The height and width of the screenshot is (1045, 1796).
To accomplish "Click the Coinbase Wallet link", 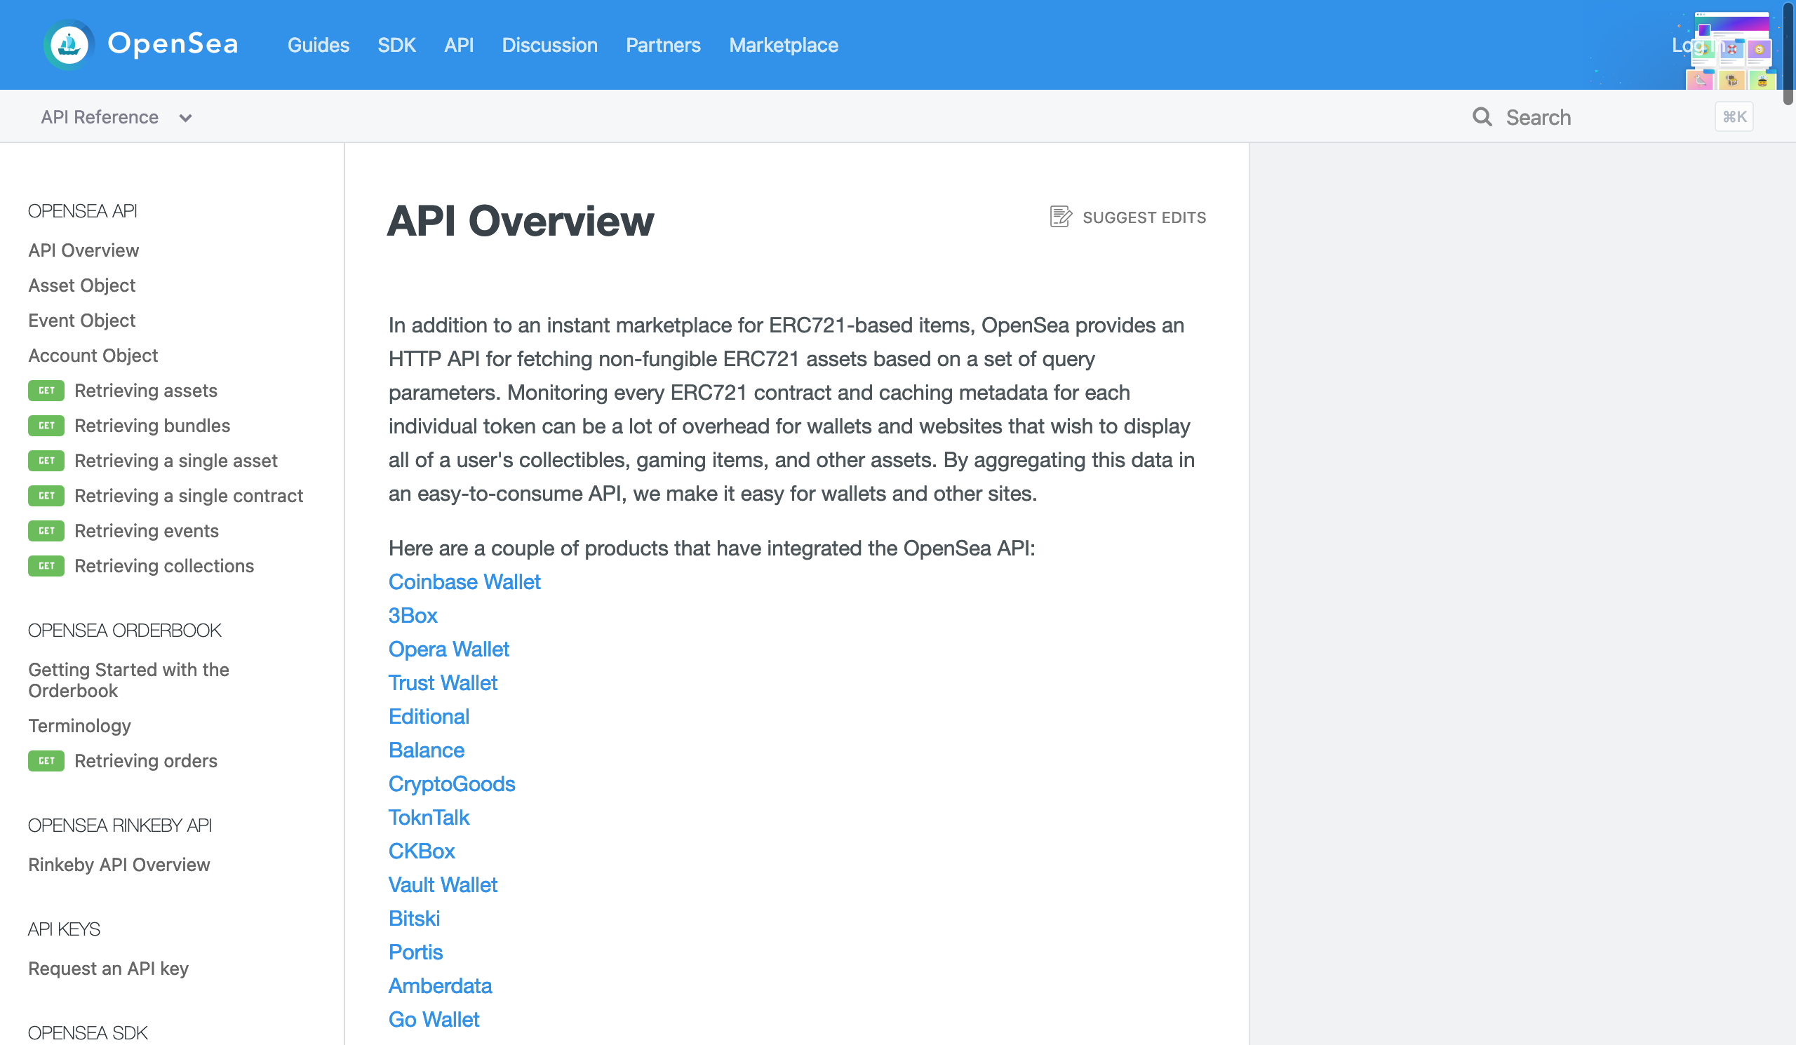I will pyautogui.click(x=464, y=581).
